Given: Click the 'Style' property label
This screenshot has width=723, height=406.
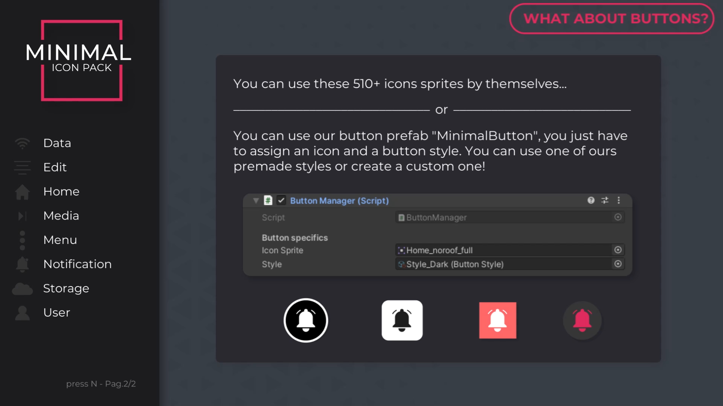Looking at the screenshot, I should click(272, 264).
